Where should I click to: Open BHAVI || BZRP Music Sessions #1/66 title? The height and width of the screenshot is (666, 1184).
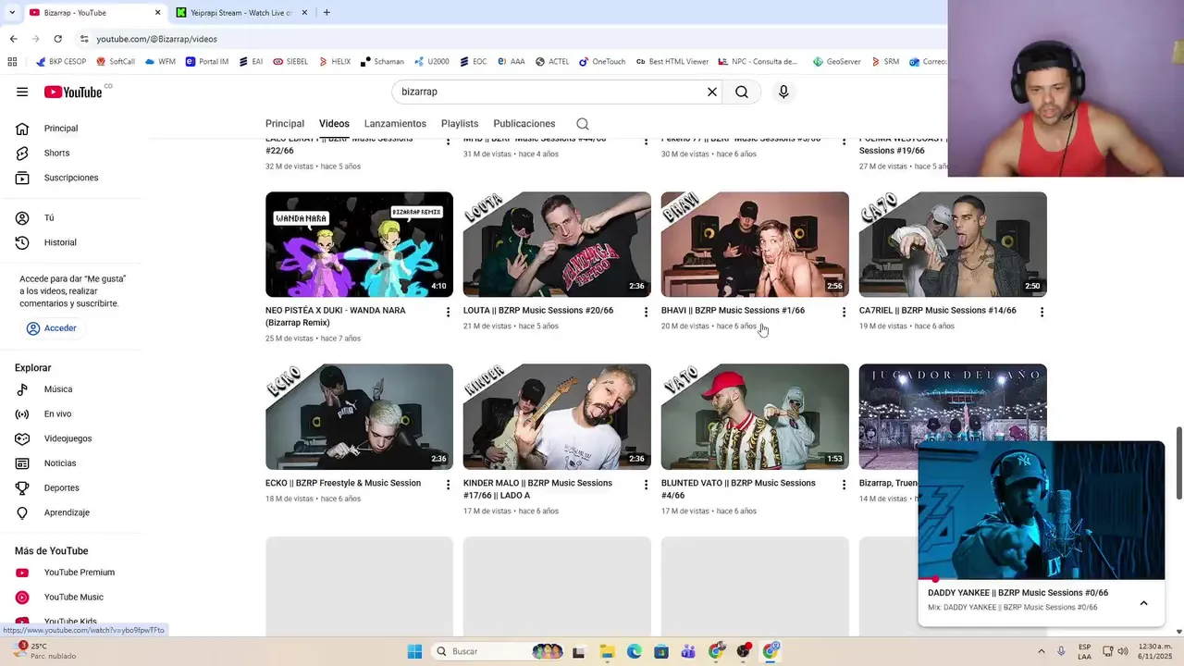tap(733, 311)
